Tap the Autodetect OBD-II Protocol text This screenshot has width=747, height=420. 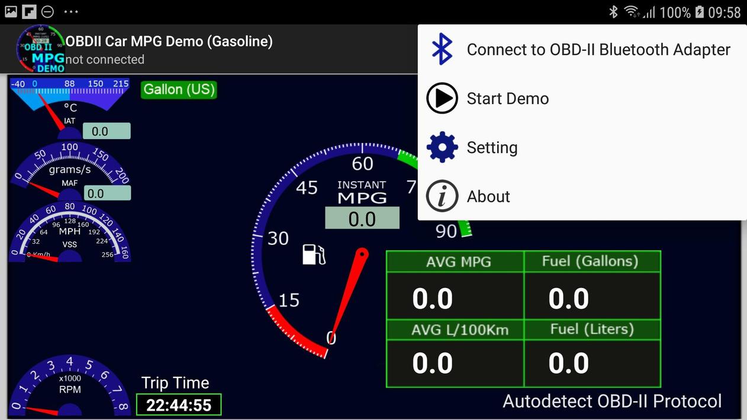coord(612,401)
